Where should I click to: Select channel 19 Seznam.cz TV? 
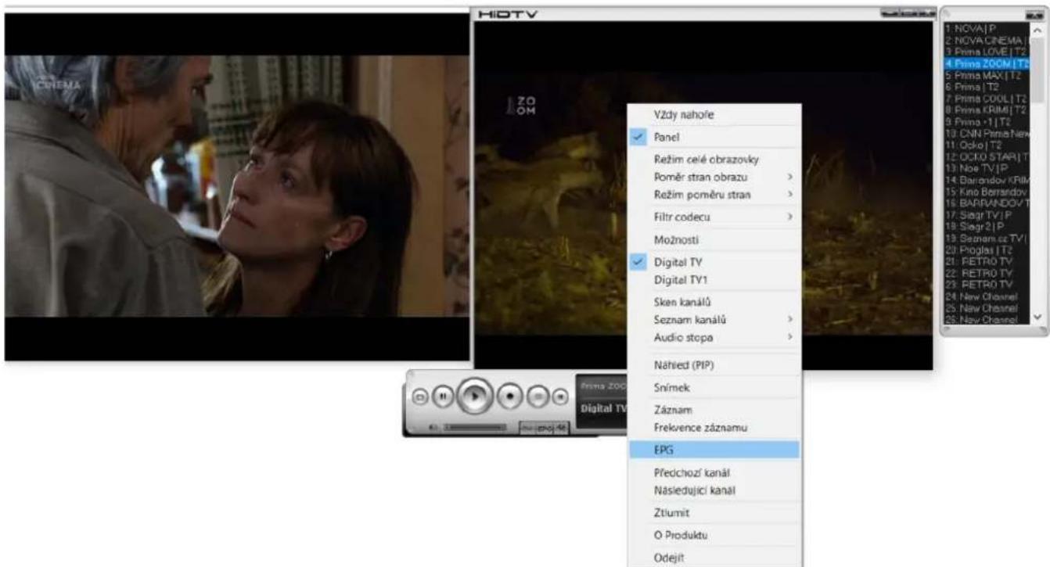click(x=986, y=238)
